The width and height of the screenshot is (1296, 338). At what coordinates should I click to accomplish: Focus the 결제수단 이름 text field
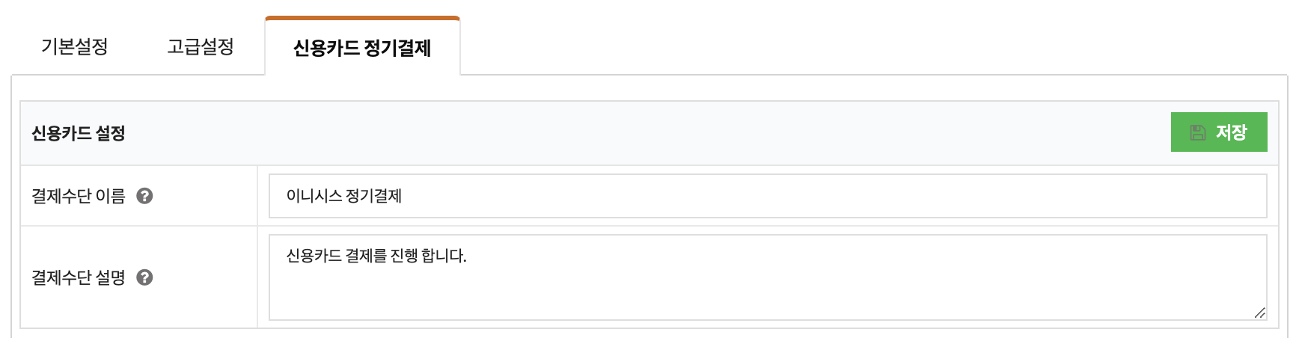click(x=768, y=196)
